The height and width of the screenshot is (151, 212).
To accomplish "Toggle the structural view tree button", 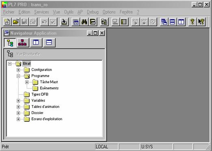I will 10,43.
